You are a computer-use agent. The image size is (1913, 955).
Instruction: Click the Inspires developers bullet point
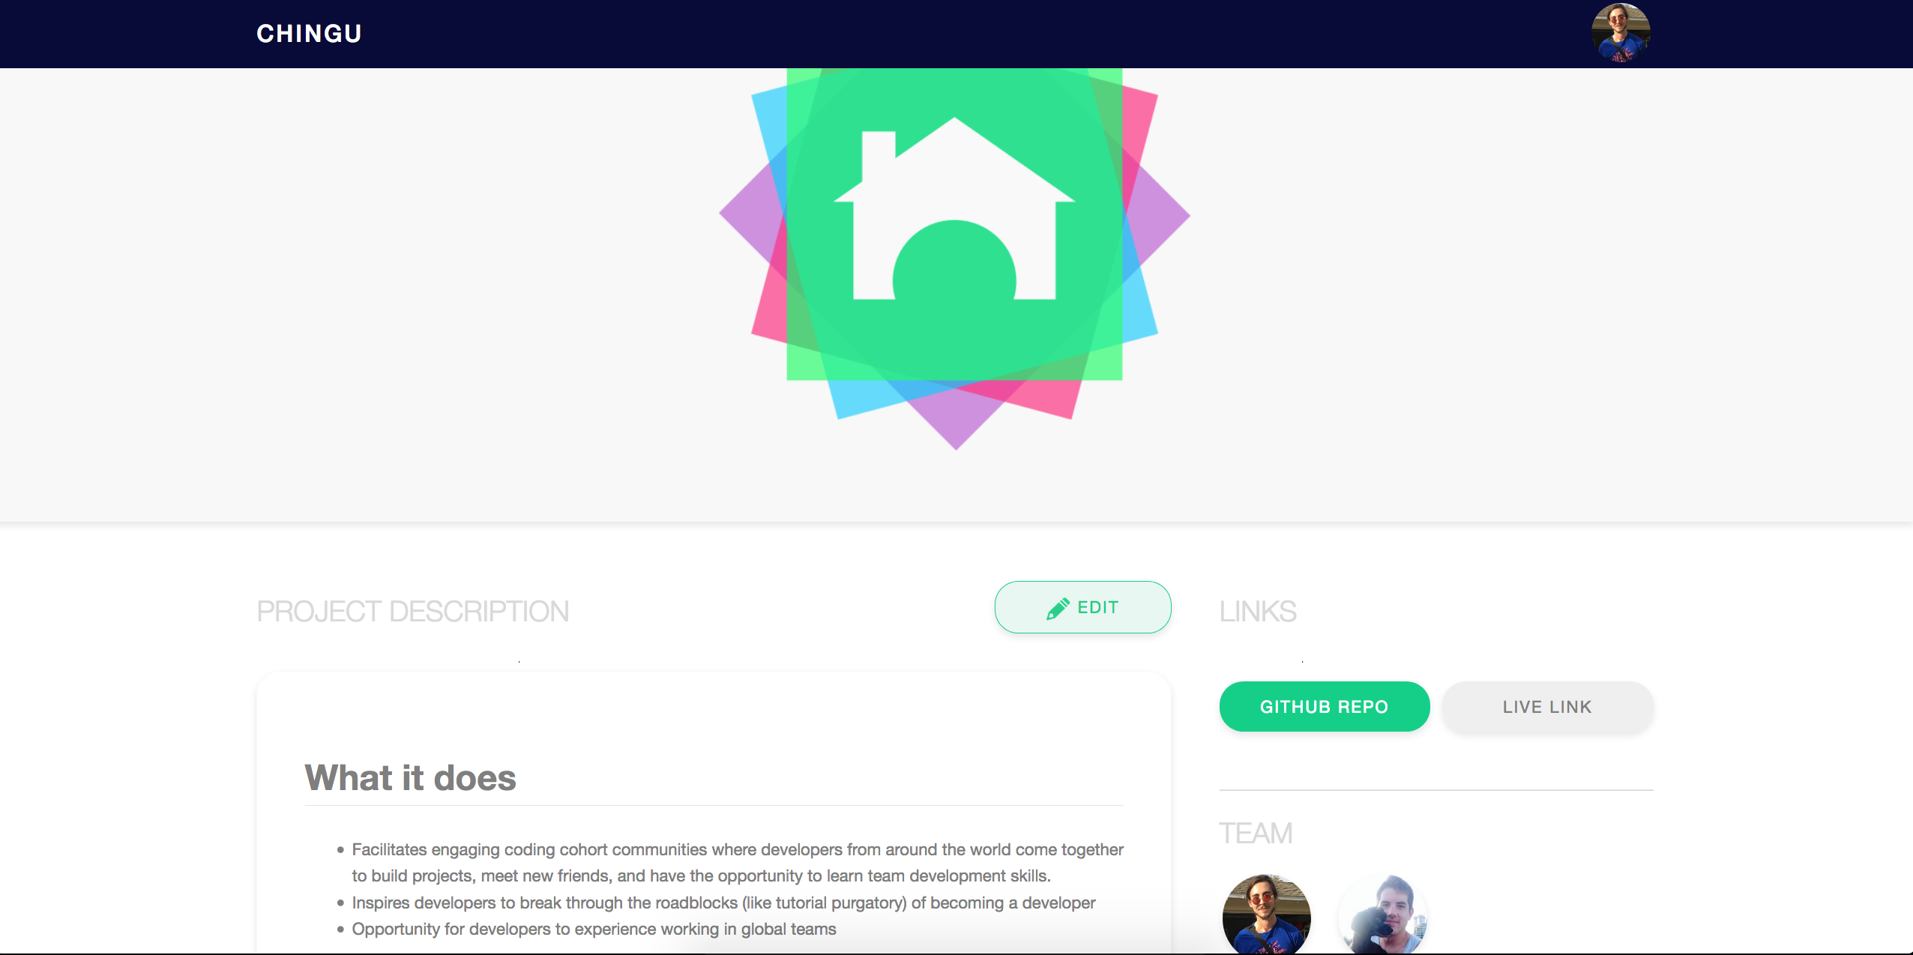click(x=723, y=903)
